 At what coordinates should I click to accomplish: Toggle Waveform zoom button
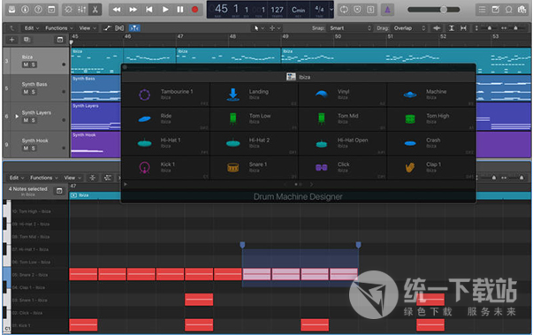(x=438, y=28)
